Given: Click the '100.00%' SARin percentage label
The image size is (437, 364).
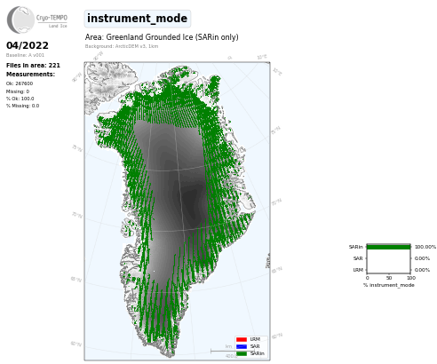Looking at the screenshot, I should [425, 247].
